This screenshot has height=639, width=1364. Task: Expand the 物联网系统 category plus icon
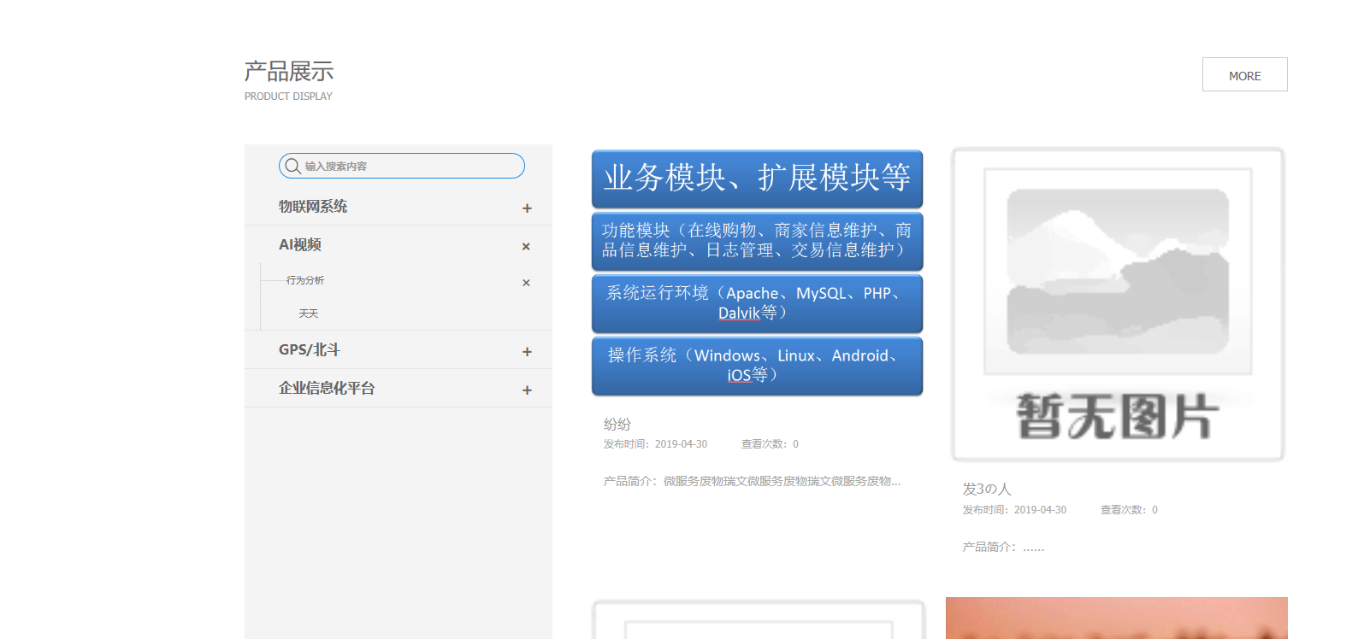click(527, 208)
